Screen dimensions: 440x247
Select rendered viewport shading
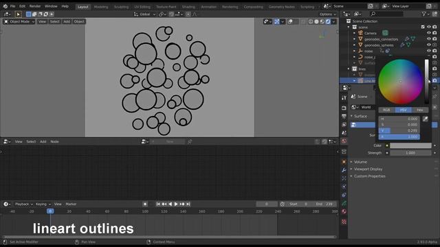328,21
